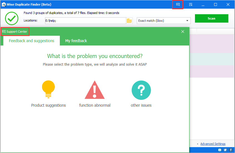The image size is (235, 153).
Task: Open the Facebook icon in status bar
Action: pyautogui.click(x=231, y=150)
